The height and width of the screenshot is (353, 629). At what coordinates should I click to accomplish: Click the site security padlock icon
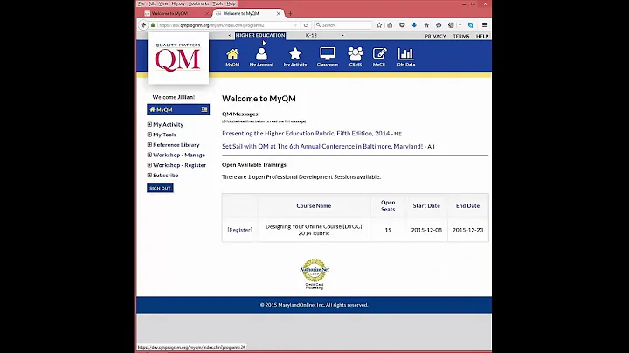(x=153, y=24)
